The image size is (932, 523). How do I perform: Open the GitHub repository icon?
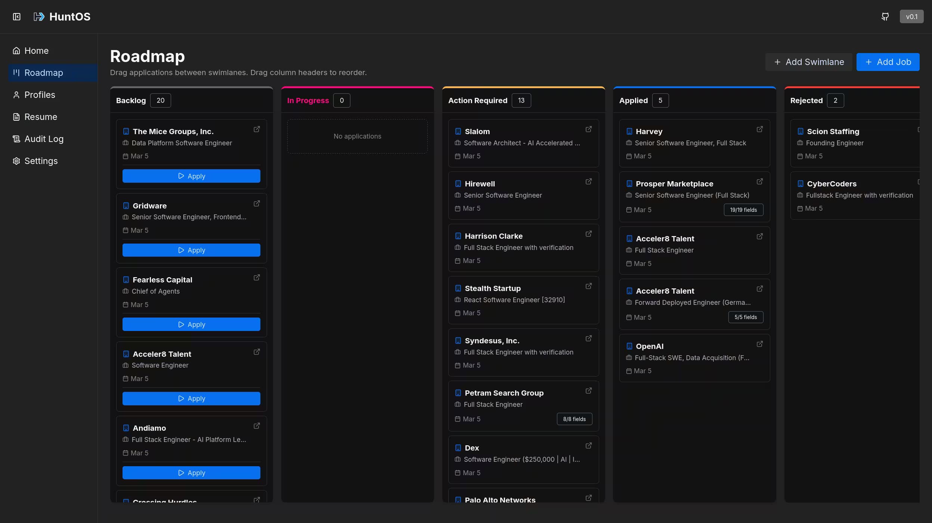885,16
